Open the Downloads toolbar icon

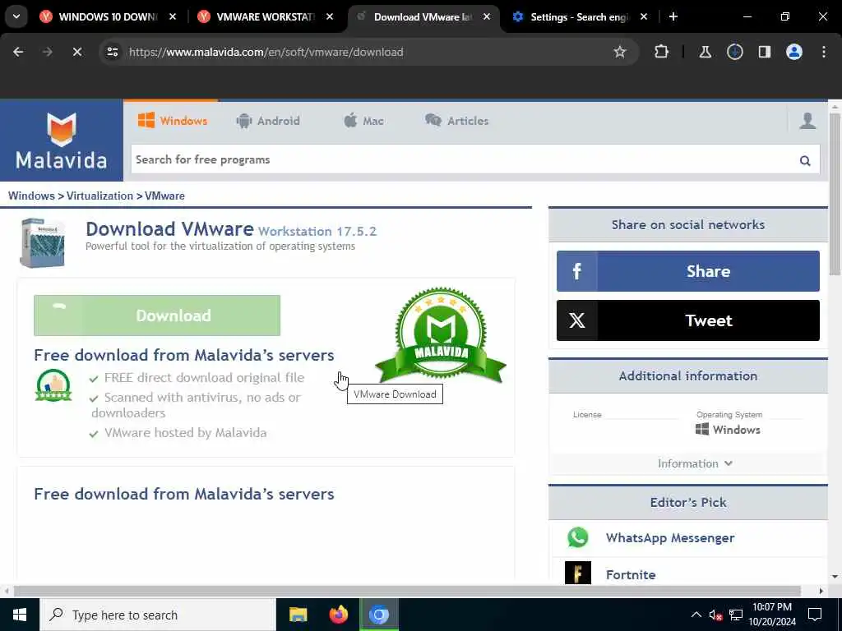click(734, 52)
